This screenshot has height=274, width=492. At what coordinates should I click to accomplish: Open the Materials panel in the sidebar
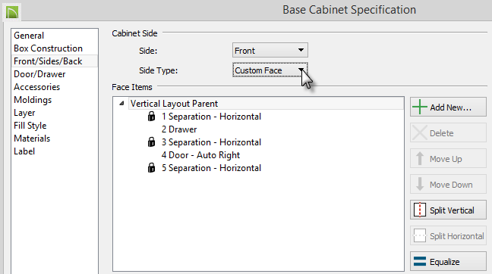tap(32, 139)
